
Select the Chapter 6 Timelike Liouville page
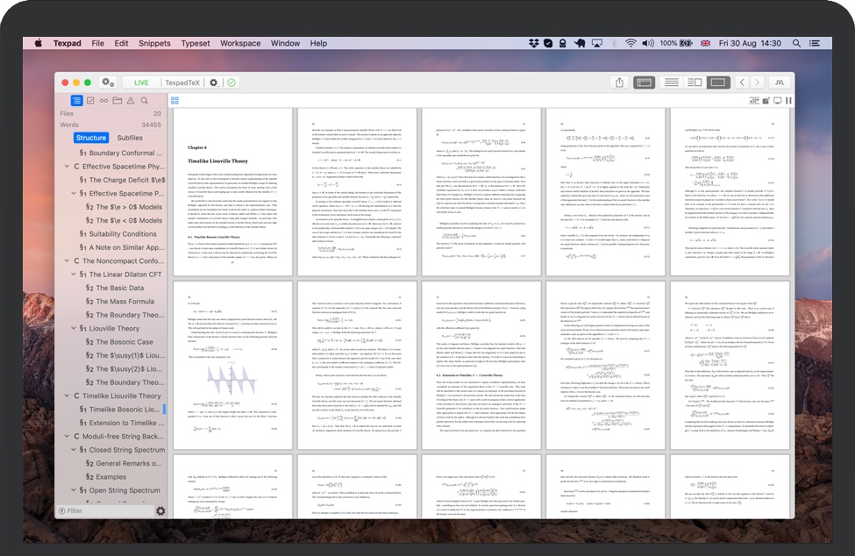pyautogui.click(x=232, y=189)
